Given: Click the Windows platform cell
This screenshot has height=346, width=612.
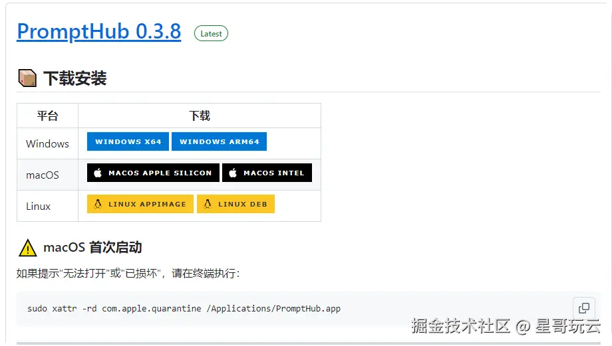Looking at the screenshot, I should pos(48,143).
